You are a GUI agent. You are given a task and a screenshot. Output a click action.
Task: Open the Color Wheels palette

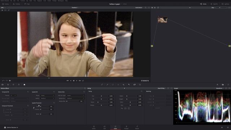(x=13, y=84)
